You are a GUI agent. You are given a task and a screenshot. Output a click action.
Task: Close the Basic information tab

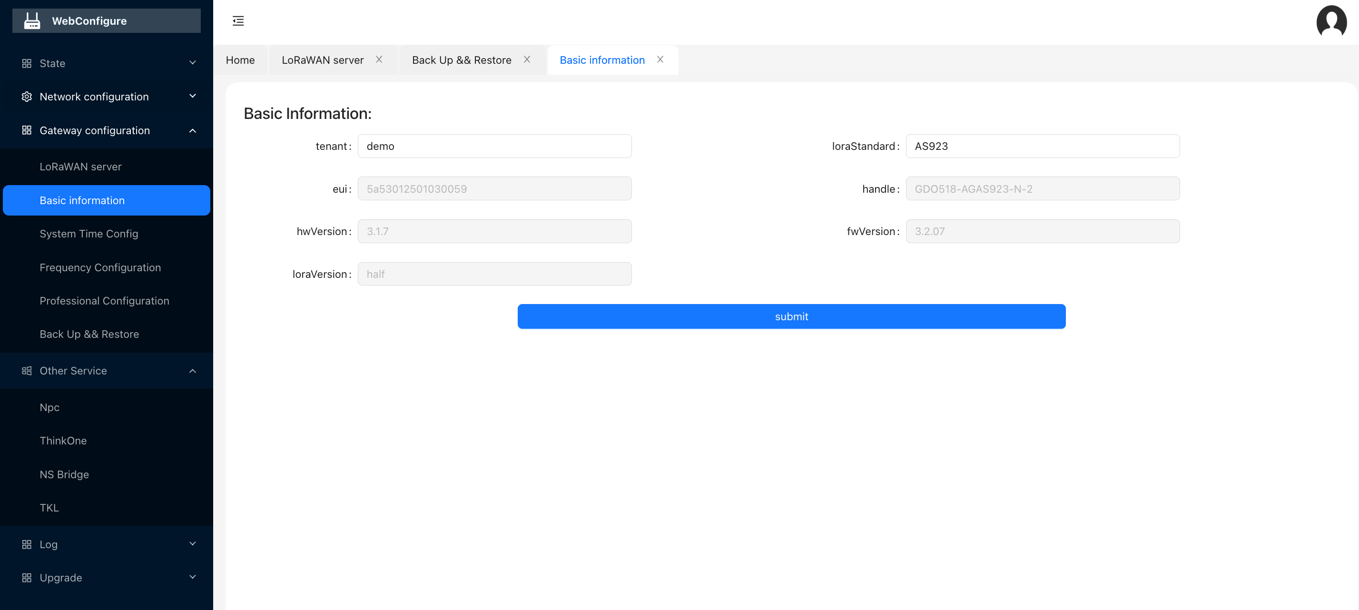coord(660,59)
